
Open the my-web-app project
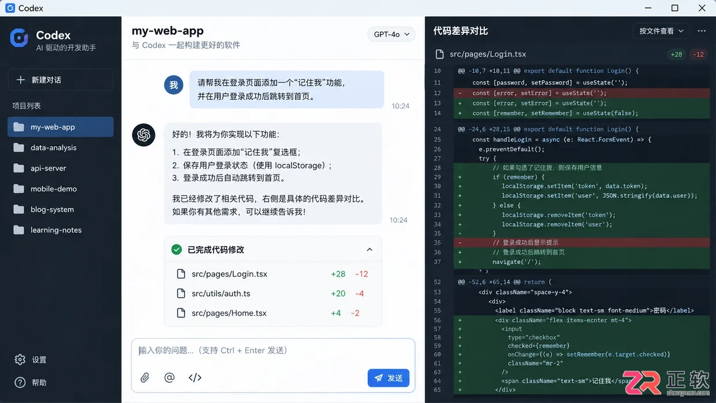pos(61,127)
